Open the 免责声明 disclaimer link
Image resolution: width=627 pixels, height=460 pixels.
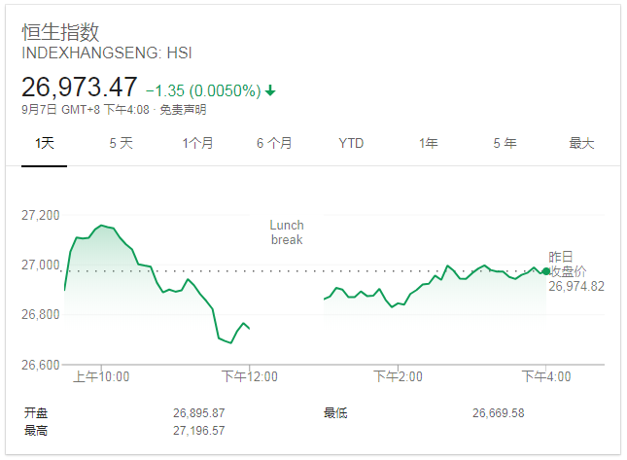click(183, 110)
